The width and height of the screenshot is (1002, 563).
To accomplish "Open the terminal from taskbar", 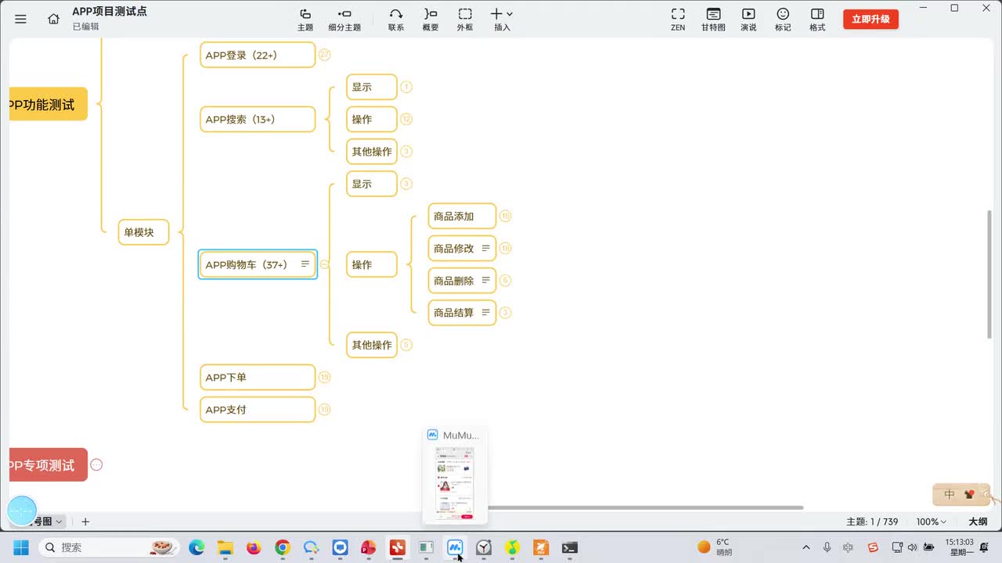I will 570,547.
